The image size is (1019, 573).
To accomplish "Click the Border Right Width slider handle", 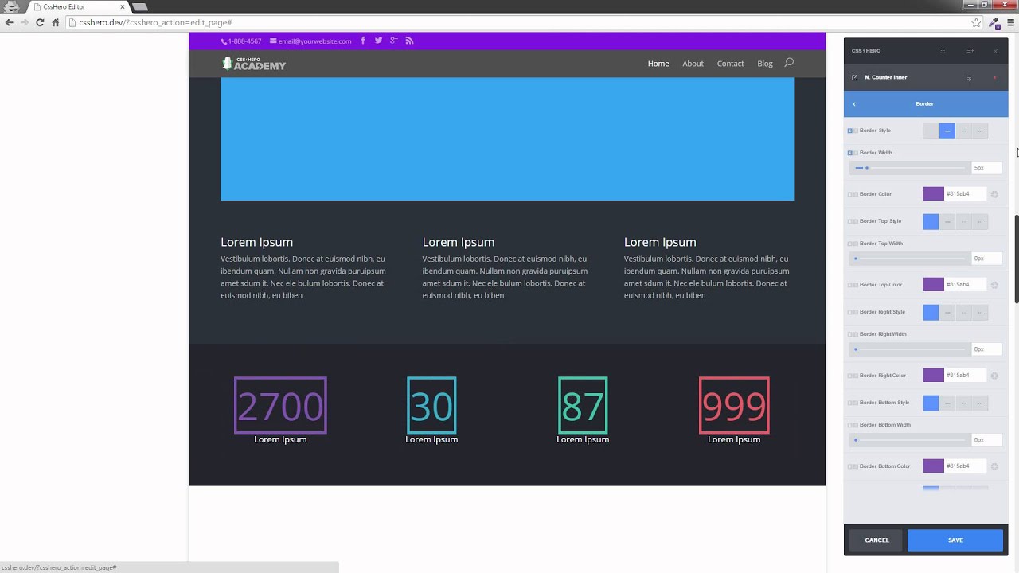I will pos(856,349).
